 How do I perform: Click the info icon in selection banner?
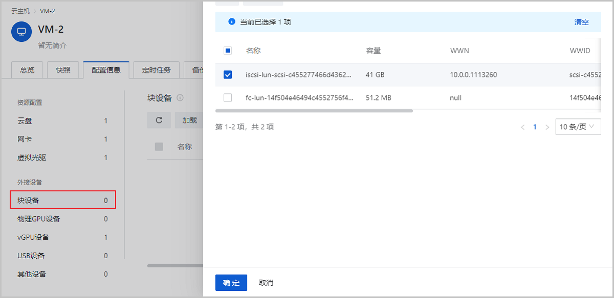tap(231, 22)
